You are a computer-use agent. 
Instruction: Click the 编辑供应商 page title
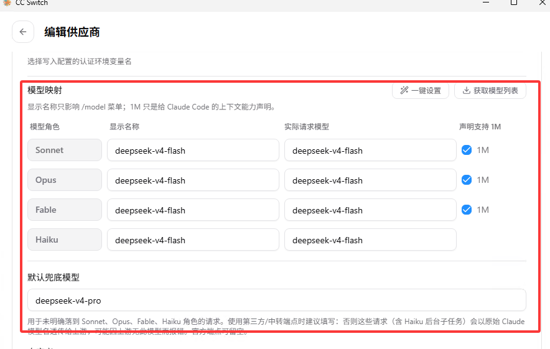coord(72,32)
